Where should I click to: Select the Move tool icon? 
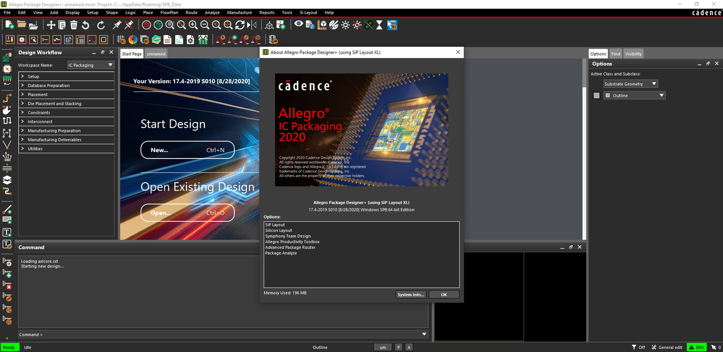coord(51,25)
